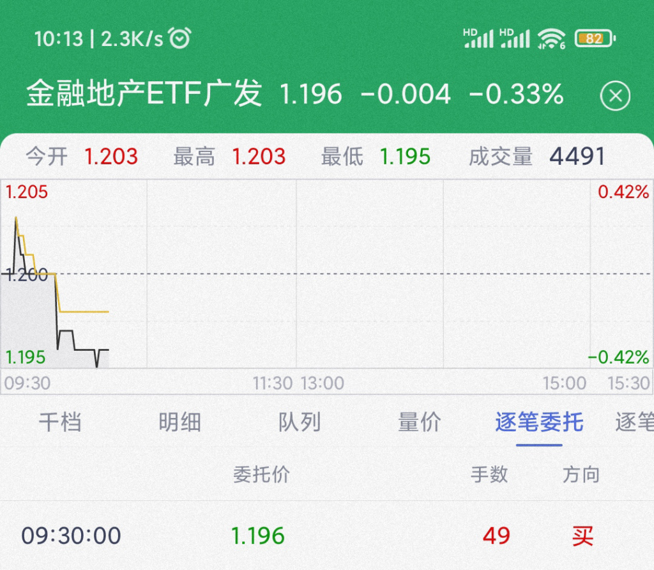Select the 逐笔委托 tab

539,422
